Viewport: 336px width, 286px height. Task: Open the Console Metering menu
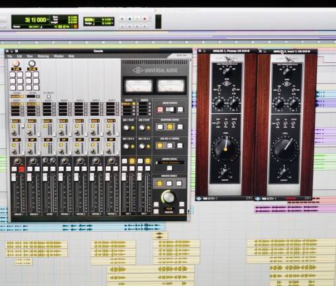[43, 56]
